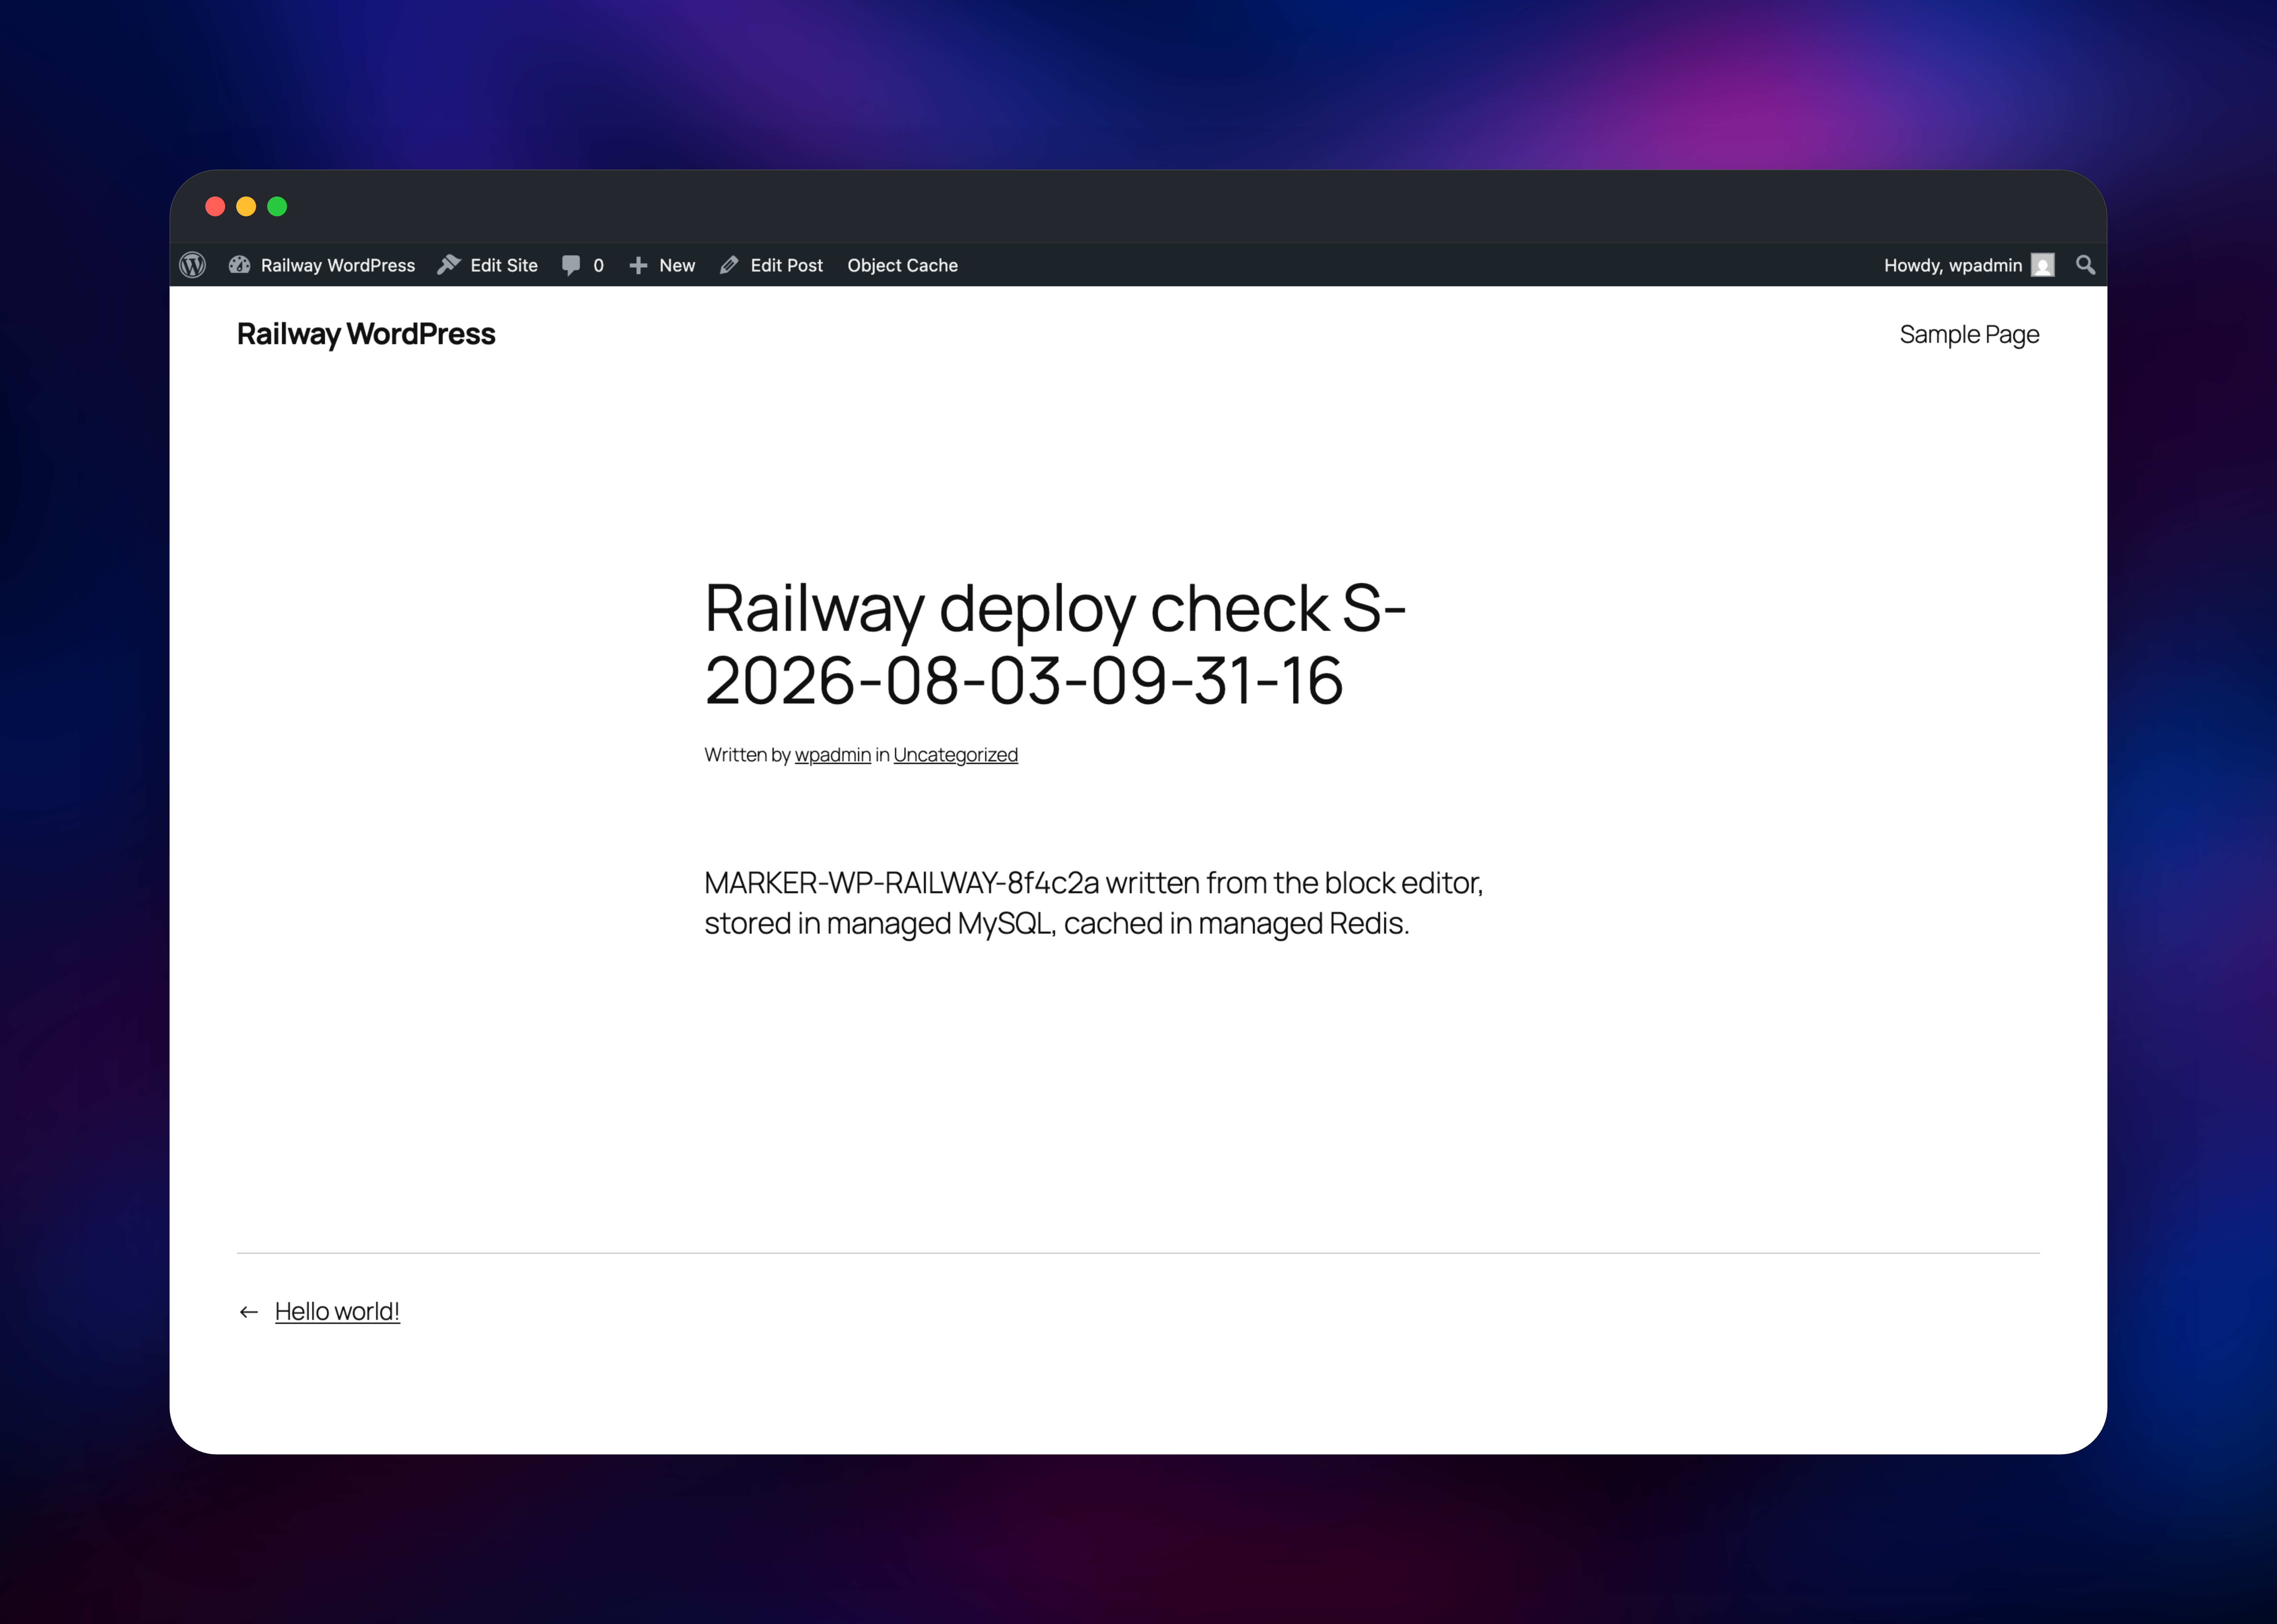Click the wpadmin author link

tap(833, 755)
